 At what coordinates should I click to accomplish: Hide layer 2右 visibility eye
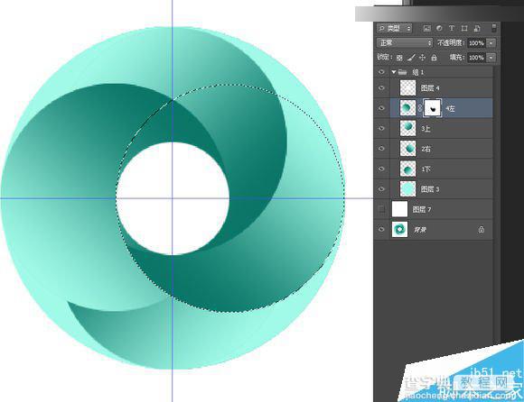point(381,149)
